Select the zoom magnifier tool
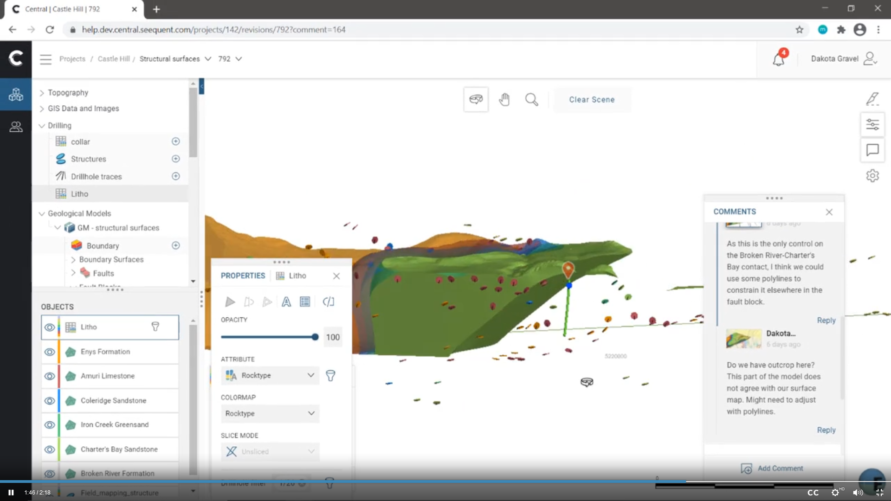891x501 pixels. pos(532,99)
